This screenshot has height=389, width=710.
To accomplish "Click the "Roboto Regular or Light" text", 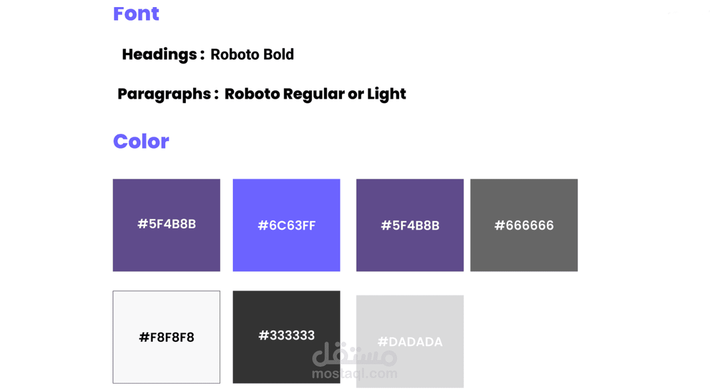I will coord(315,94).
